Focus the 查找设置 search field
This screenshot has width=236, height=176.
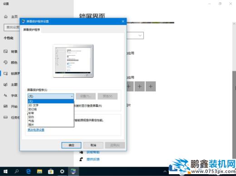click(x=12, y=28)
